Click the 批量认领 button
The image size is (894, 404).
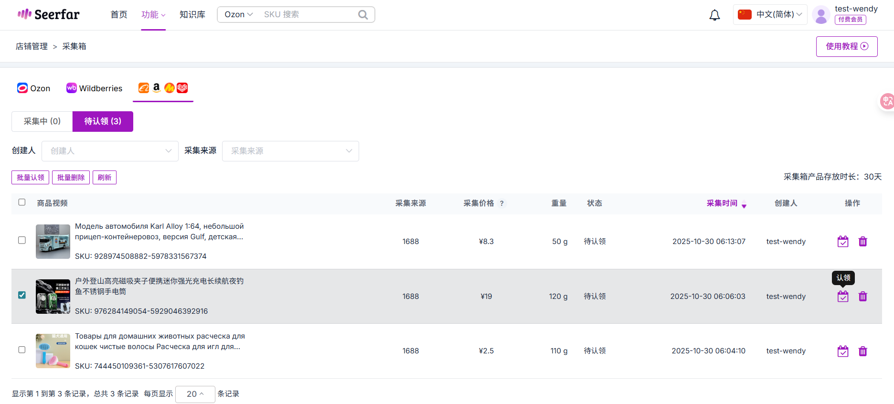click(x=30, y=178)
